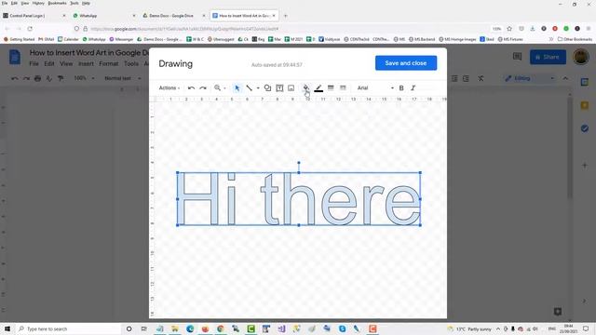Open the Tasks side panel icon
This screenshot has height=335, width=596.
tap(585, 128)
